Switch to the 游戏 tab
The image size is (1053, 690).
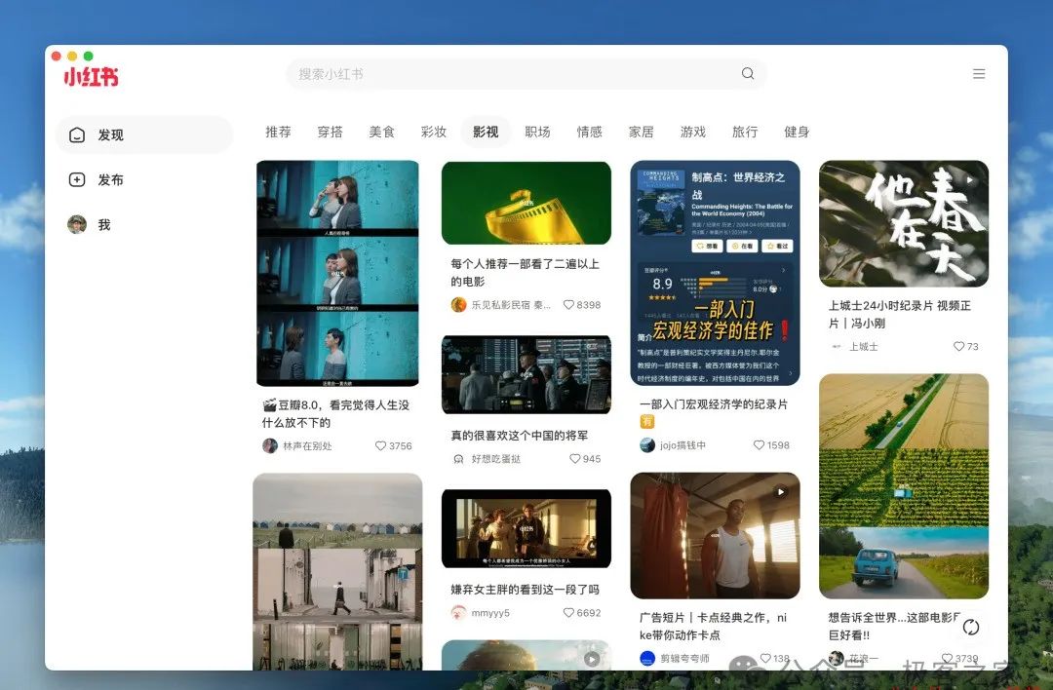692,132
